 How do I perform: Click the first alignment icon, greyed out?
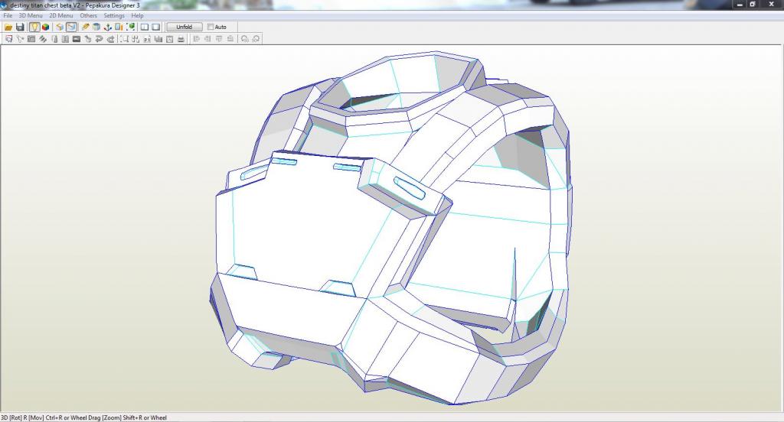197,39
